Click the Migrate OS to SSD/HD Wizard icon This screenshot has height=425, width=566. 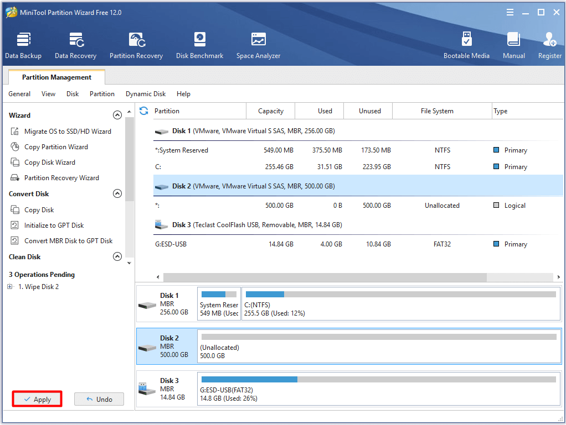[15, 132]
